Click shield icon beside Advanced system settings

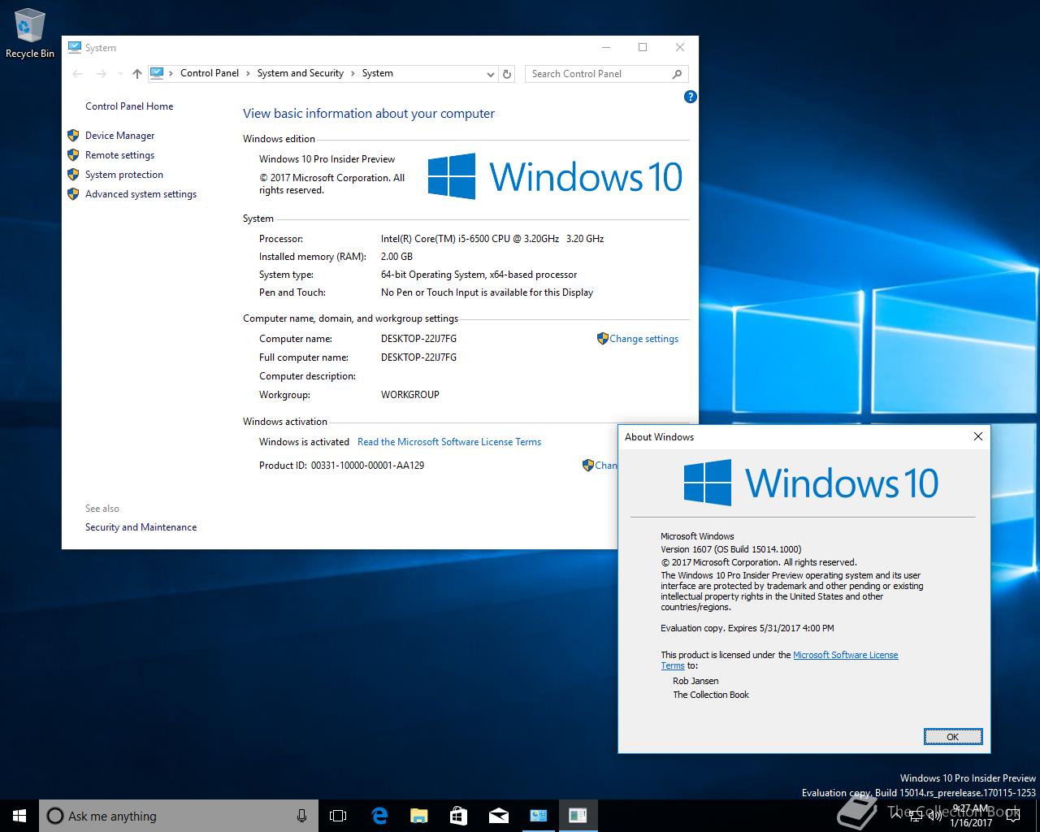click(x=73, y=194)
